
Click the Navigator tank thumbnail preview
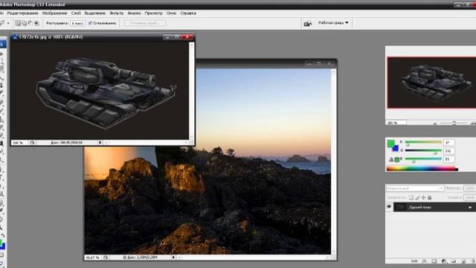tap(431, 83)
